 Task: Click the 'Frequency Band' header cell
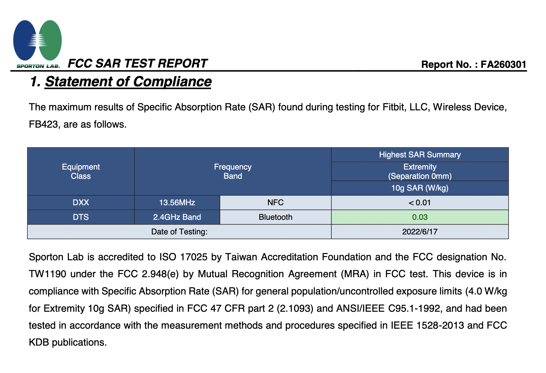point(233,171)
